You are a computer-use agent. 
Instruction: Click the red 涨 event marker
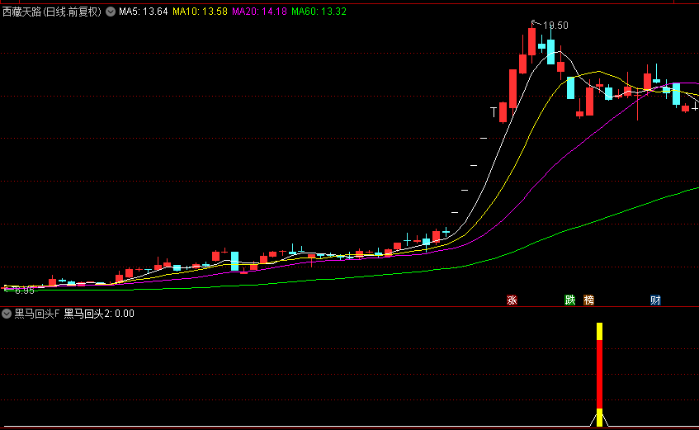(512, 300)
